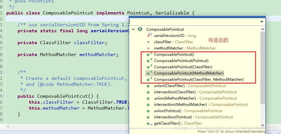The height and width of the screenshot is (134, 281).
Task: Go to union(MethodMatcher) method
Action: pos(175,98)
